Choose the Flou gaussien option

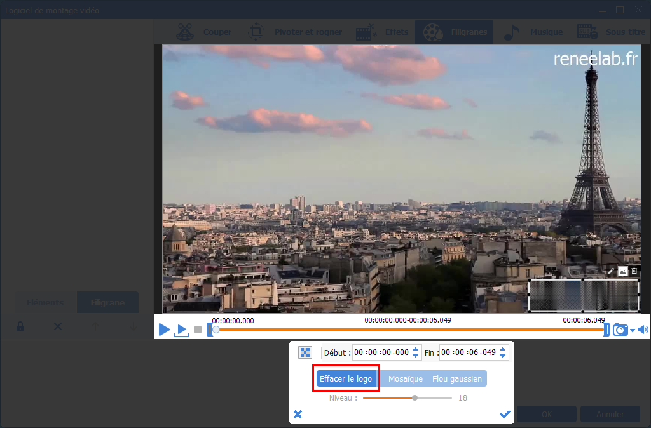[457, 379]
